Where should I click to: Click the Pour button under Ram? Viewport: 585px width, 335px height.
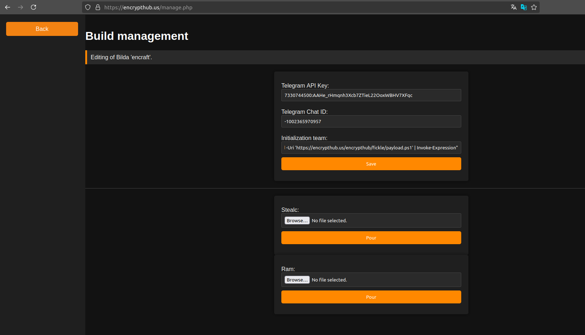tap(371, 297)
